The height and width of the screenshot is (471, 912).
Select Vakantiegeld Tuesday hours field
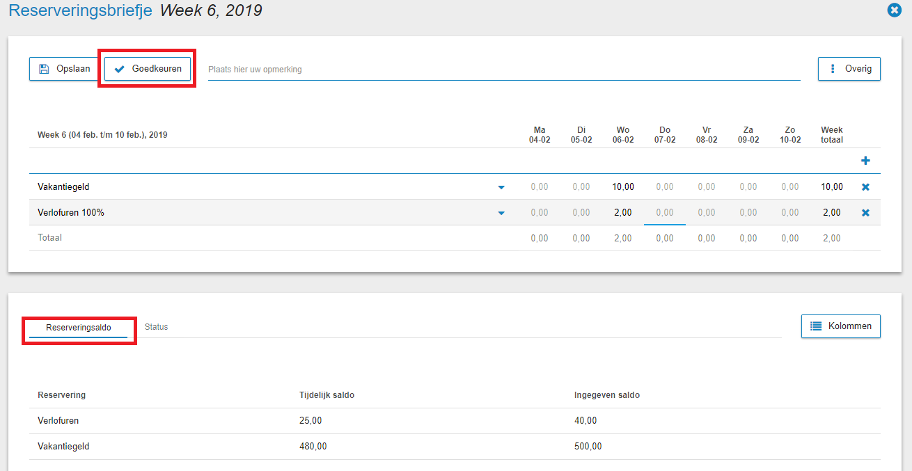[x=581, y=187]
